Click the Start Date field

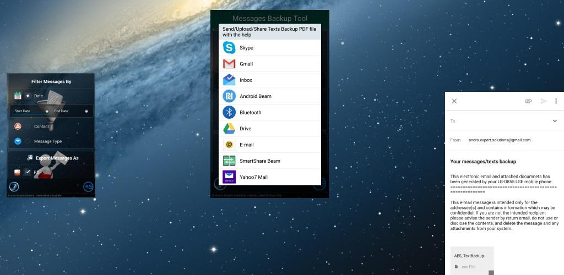pyautogui.click(x=30, y=111)
